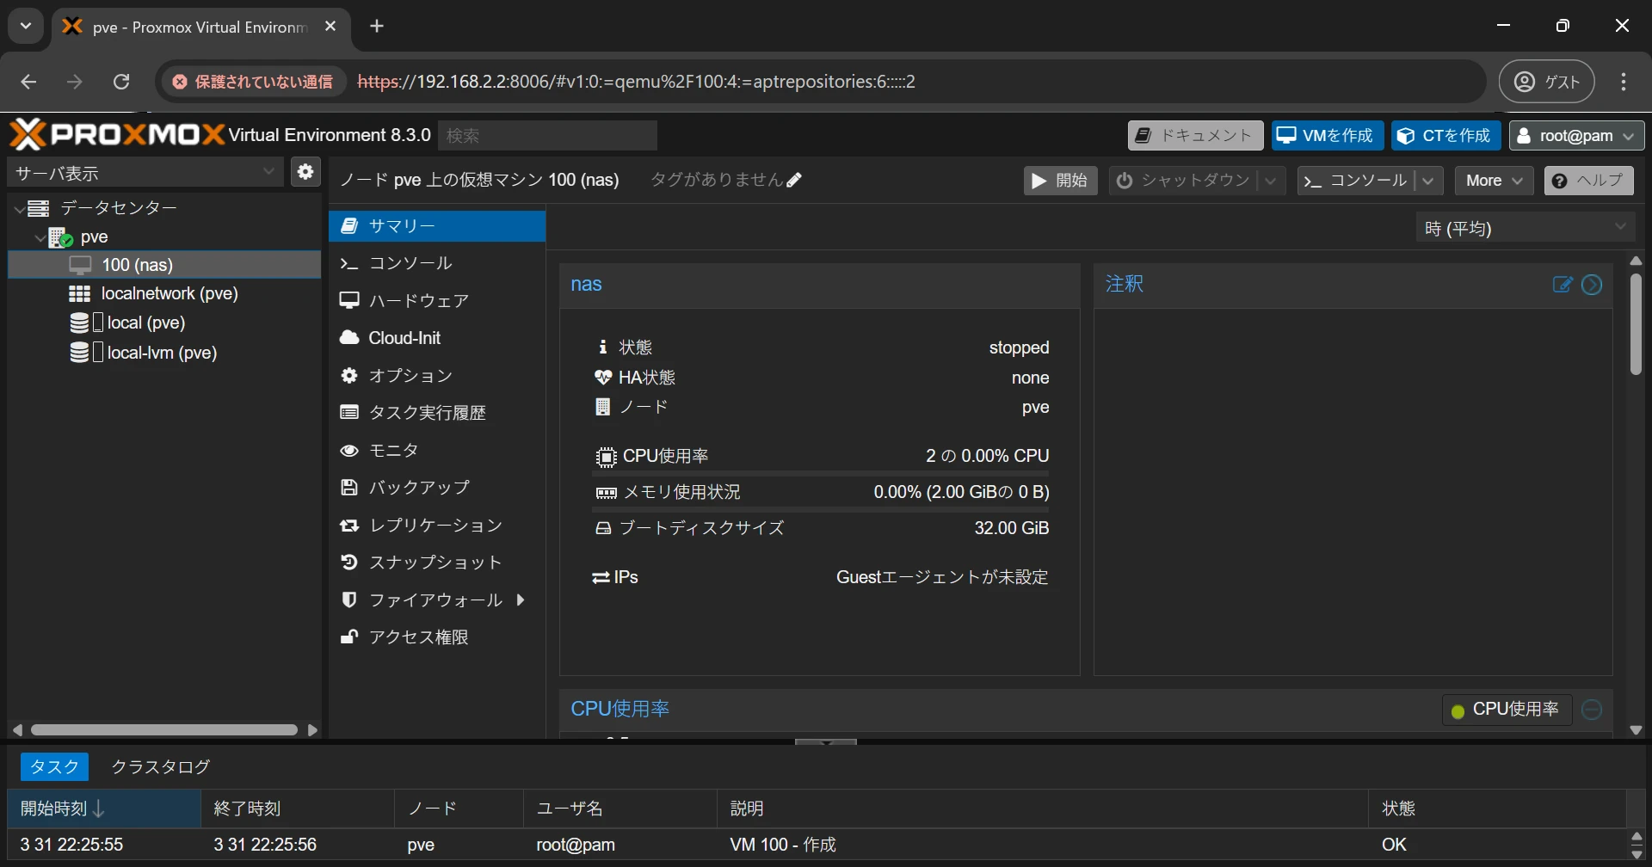Select local (pve) storage in the tree
Image resolution: width=1652 pixels, height=867 pixels.
point(164,323)
